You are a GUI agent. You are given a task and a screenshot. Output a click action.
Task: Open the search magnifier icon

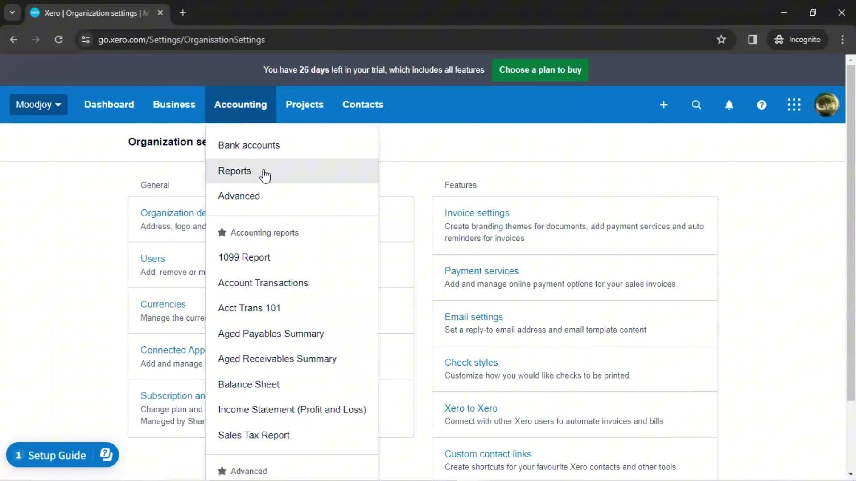(x=696, y=105)
